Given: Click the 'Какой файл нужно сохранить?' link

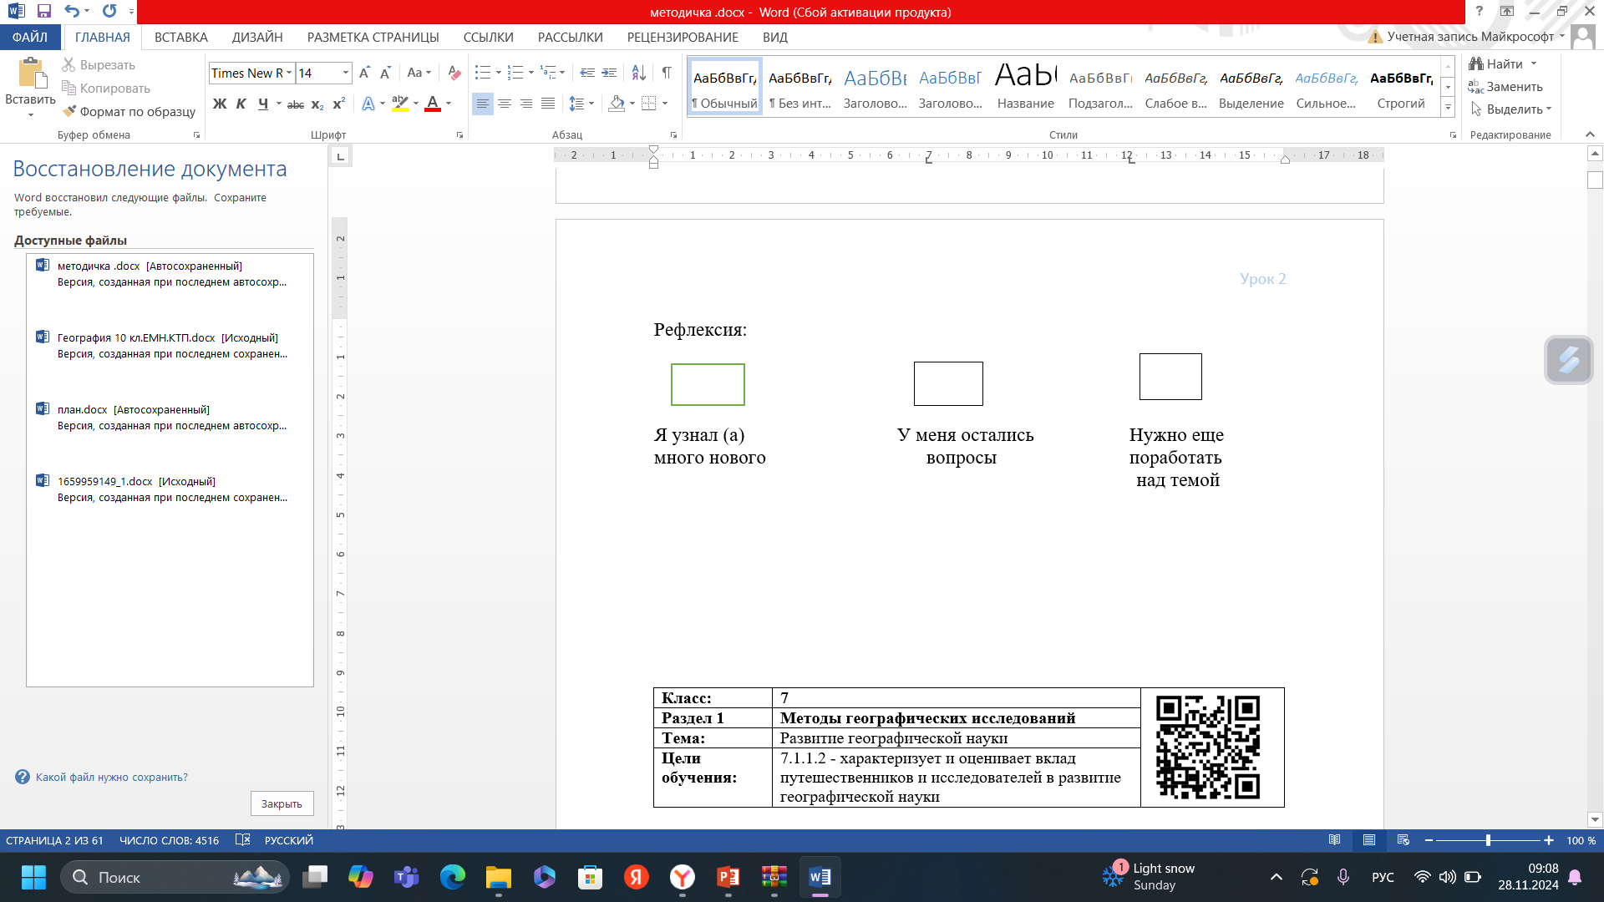Looking at the screenshot, I should (x=111, y=777).
